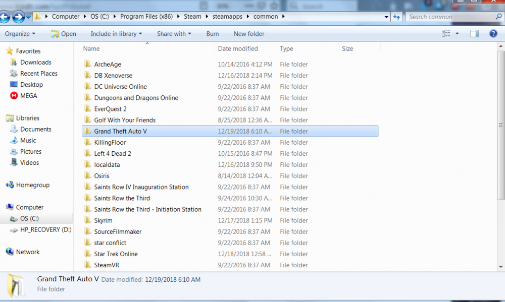Click the OS (C:) drive icon
This screenshot has width=505, height=302.
(x=14, y=219)
